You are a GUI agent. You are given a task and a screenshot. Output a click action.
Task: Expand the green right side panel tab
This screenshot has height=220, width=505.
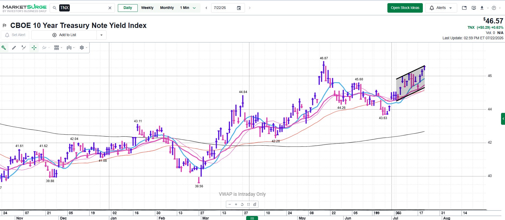(x=503, y=119)
